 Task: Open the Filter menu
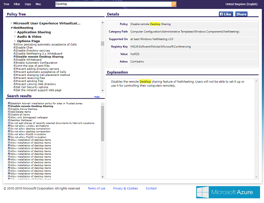tap(17, 4)
